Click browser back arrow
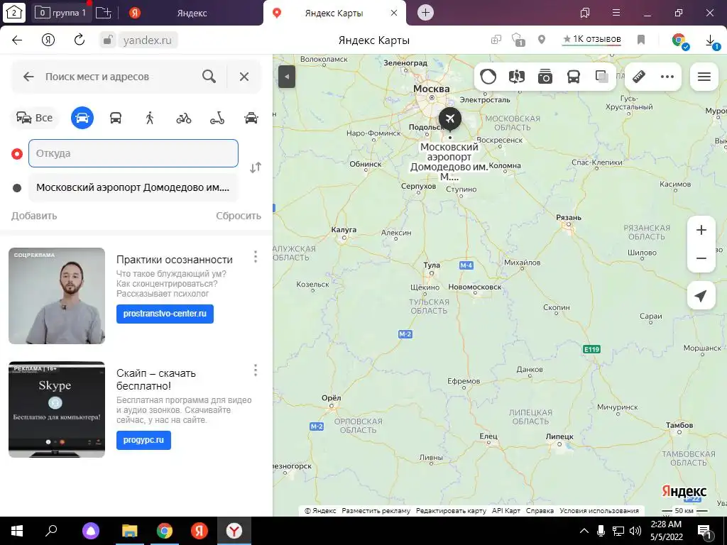 tap(17, 40)
